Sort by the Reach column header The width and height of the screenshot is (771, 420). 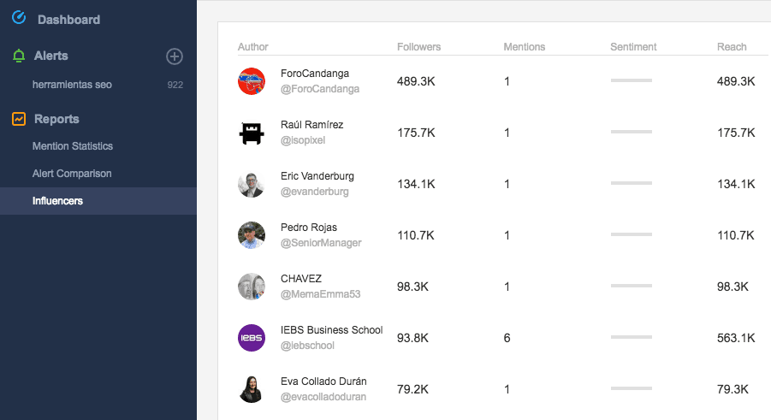point(732,47)
